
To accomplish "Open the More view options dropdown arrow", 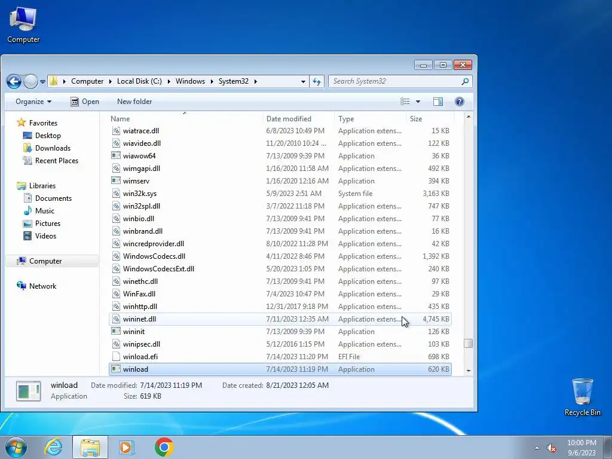I will (x=418, y=102).
